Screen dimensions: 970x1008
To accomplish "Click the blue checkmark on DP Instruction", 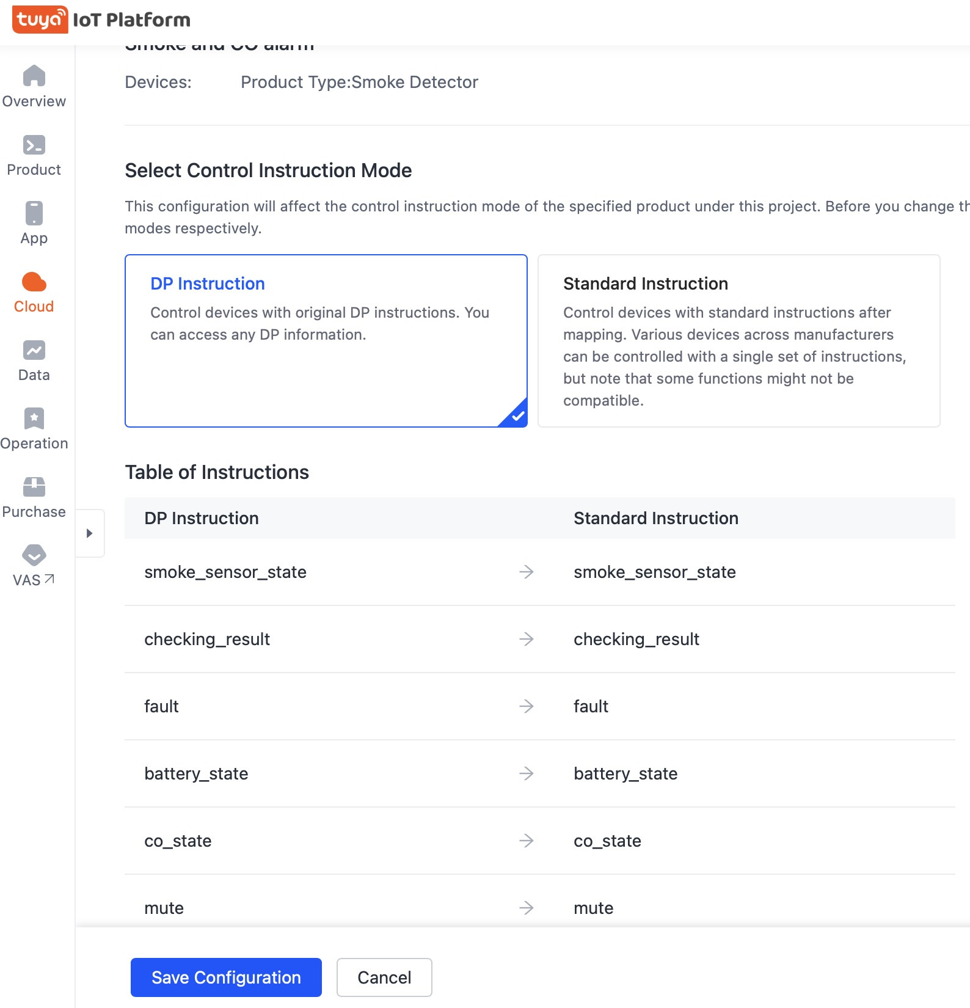I will coord(518,417).
